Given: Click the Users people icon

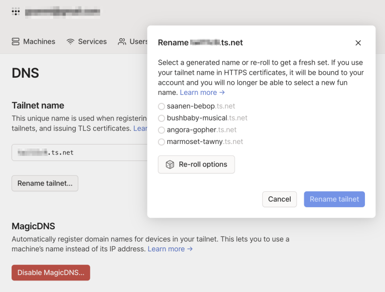Looking at the screenshot, I should point(122,42).
